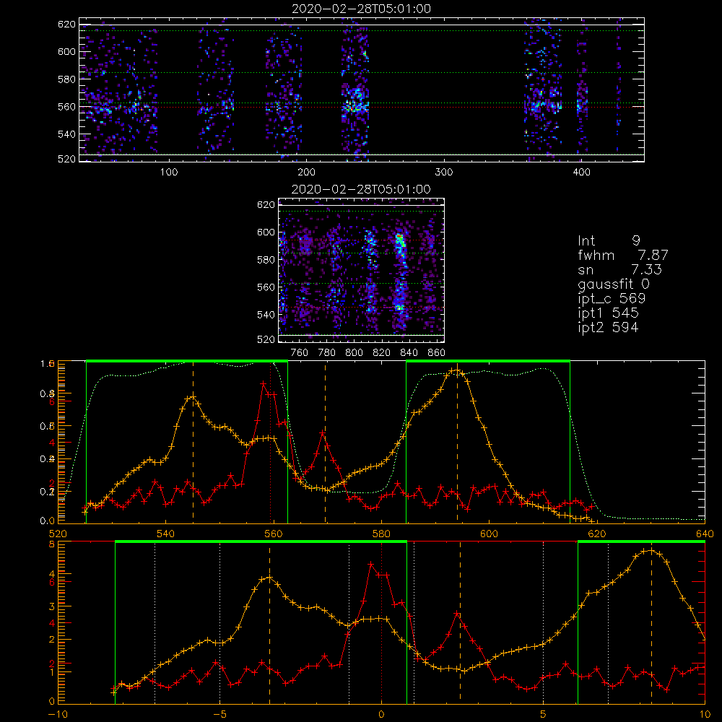Click the 0 label on bottom plot x-axis
The width and height of the screenshot is (722, 722).
click(x=381, y=715)
